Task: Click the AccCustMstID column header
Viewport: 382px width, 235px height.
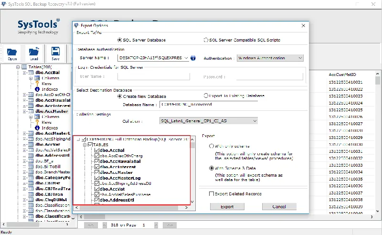Action: coord(342,75)
